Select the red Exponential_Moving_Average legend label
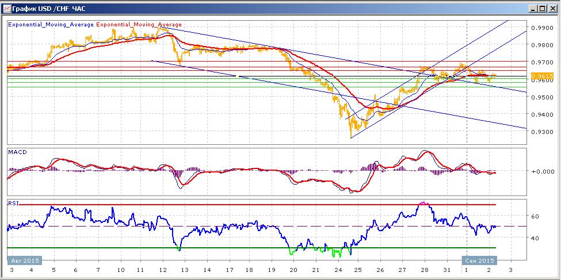Screen dimensions: 561x280 pyautogui.click(x=139, y=25)
